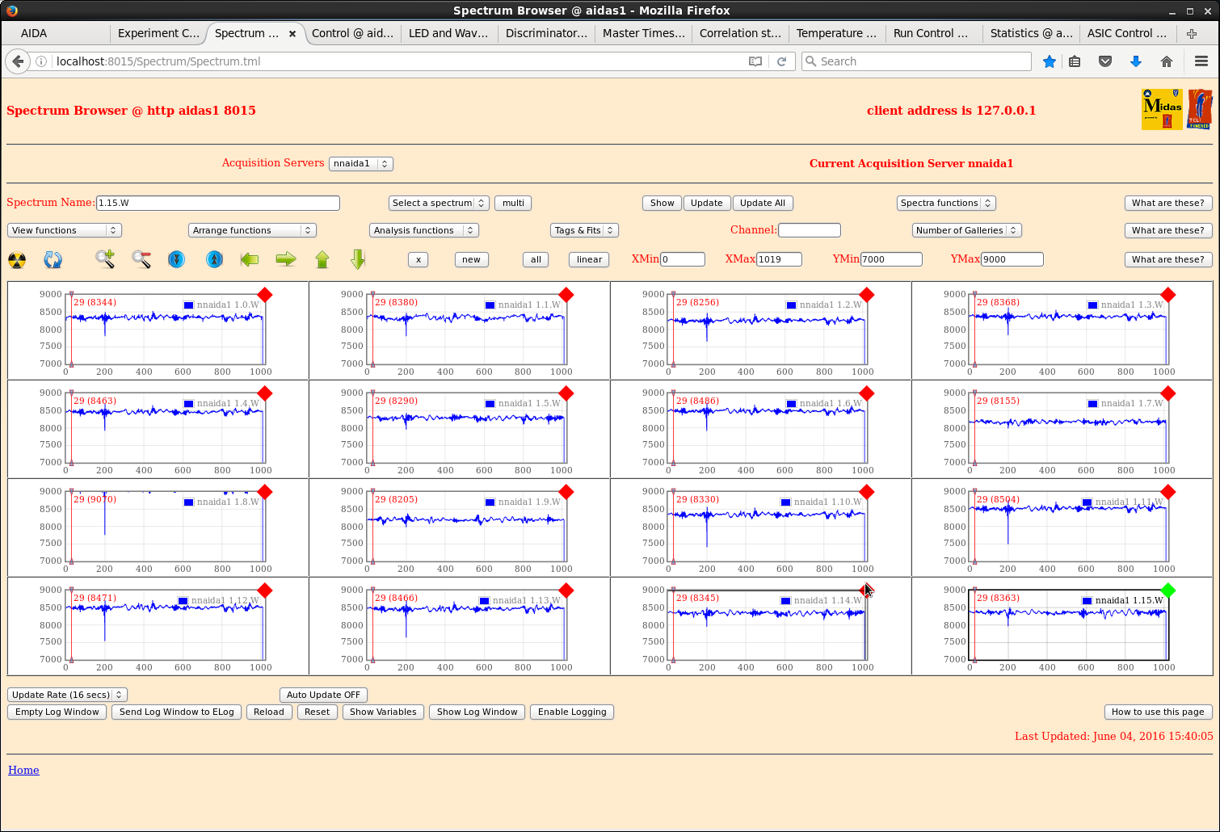Click the blue double up arrow icon

[214, 259]
